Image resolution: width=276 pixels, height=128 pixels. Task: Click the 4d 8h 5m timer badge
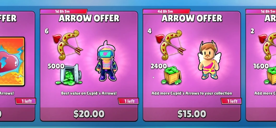166,12
